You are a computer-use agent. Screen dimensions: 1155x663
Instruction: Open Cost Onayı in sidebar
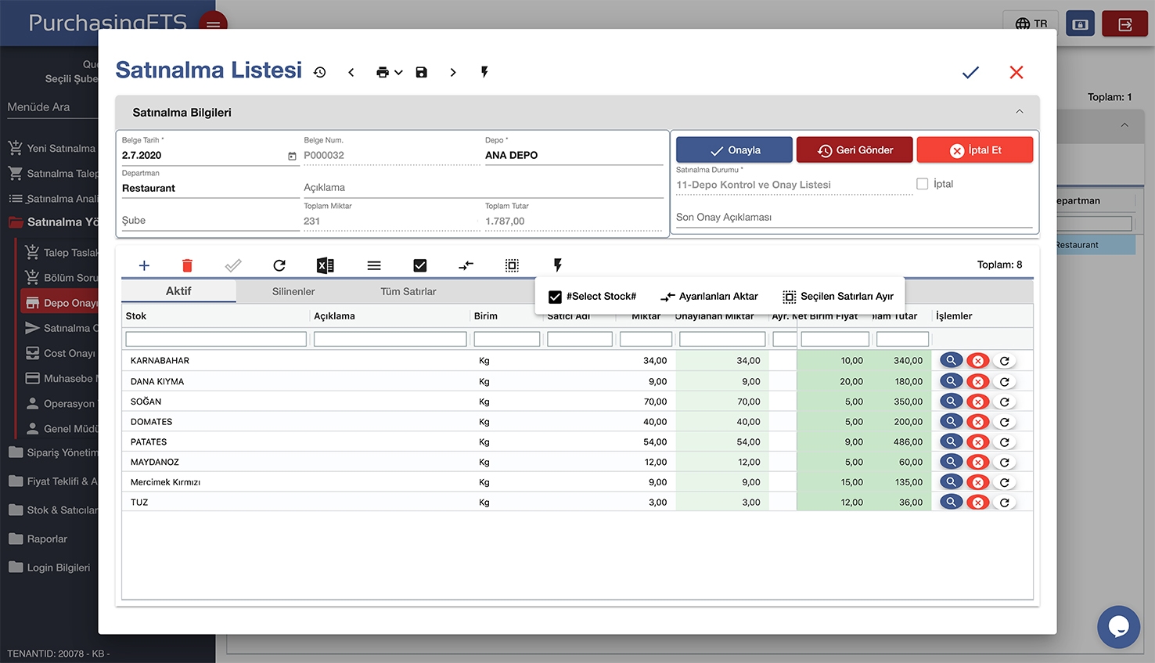click(60, 353)
